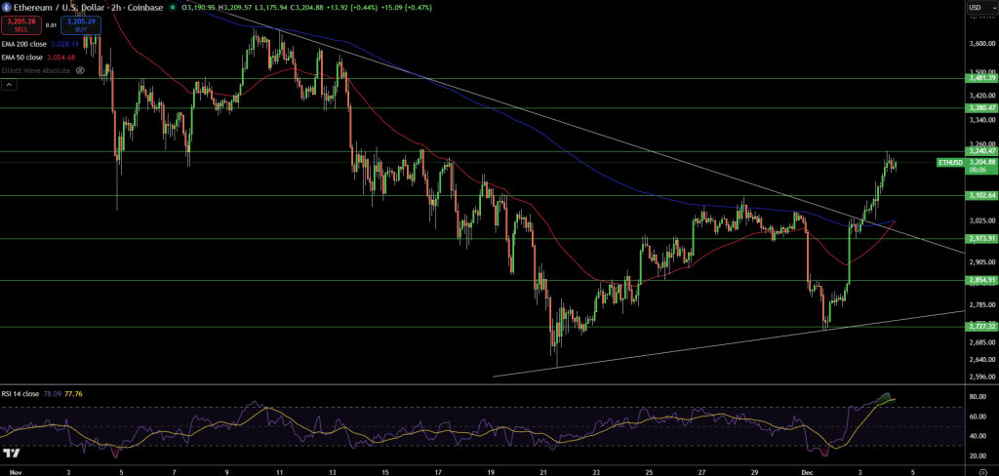Select the Elliott Wave Absolute legend label
999x476 pixels.
(36, 71)
